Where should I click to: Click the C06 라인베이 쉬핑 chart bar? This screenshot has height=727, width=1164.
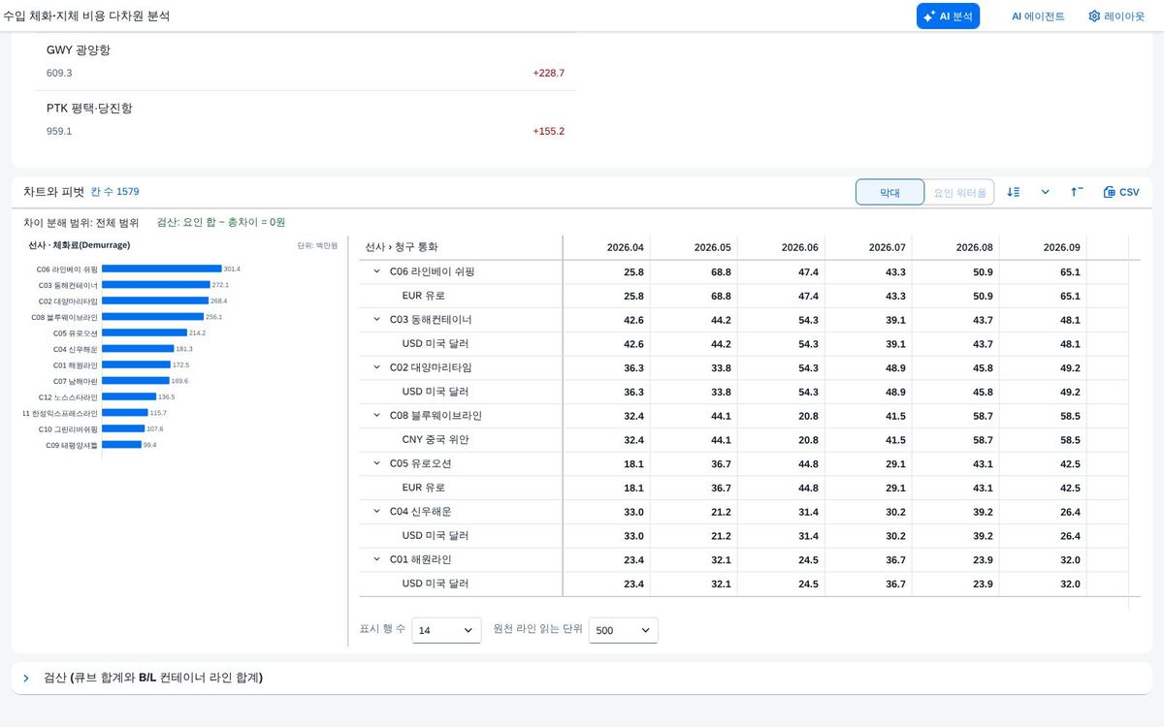click(x=162, y=269)
